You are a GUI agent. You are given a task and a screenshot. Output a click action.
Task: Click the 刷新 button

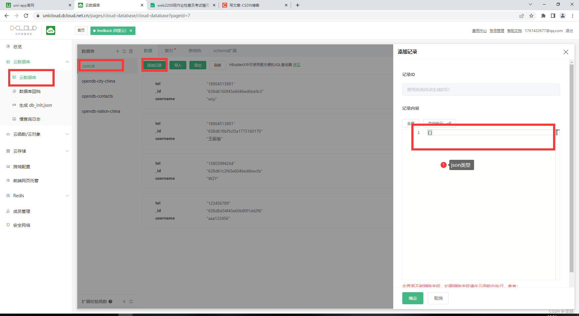[x=218, y=65]
